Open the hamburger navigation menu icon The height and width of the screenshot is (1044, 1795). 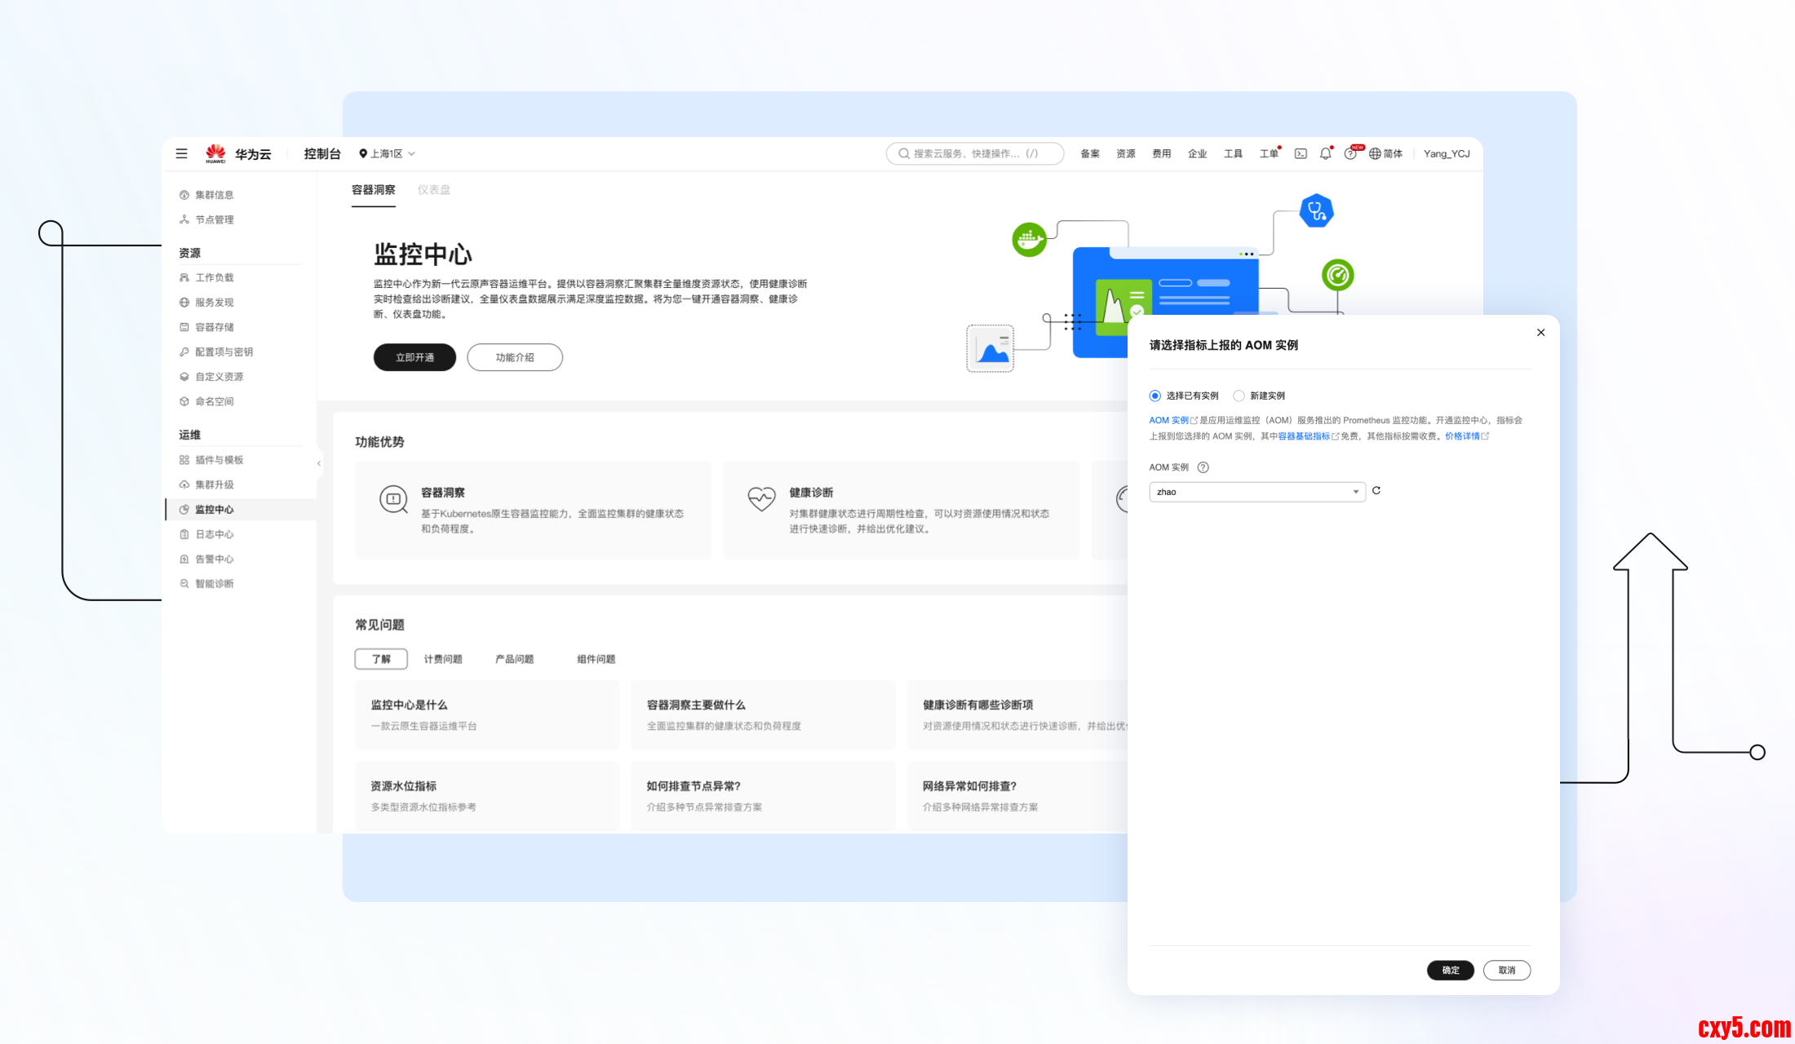click(x=181, y=153)
